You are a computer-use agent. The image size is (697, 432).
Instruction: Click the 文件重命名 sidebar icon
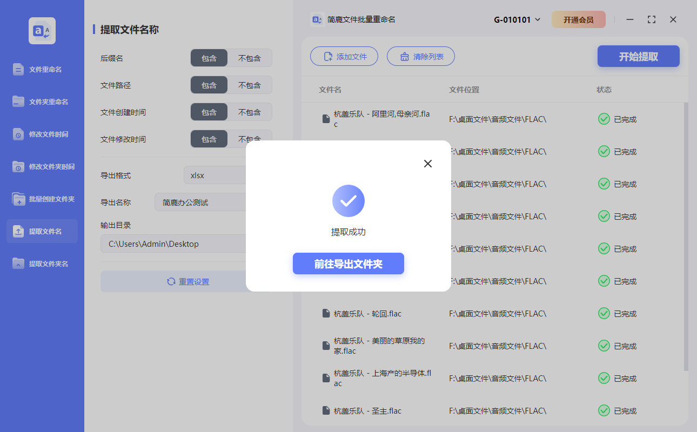pos(18,69)
